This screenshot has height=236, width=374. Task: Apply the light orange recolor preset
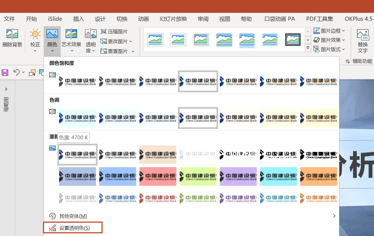(x=319, y=198)
